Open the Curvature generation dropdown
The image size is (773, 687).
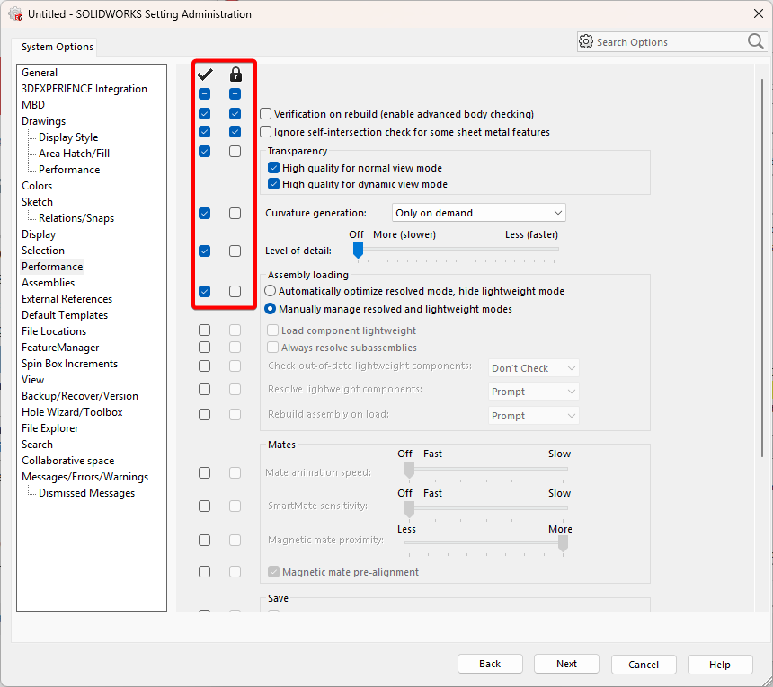click(x=479, y=213)
